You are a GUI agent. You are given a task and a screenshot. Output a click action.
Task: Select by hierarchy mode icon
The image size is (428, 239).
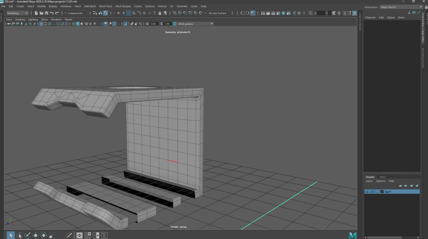pos(95,13)
